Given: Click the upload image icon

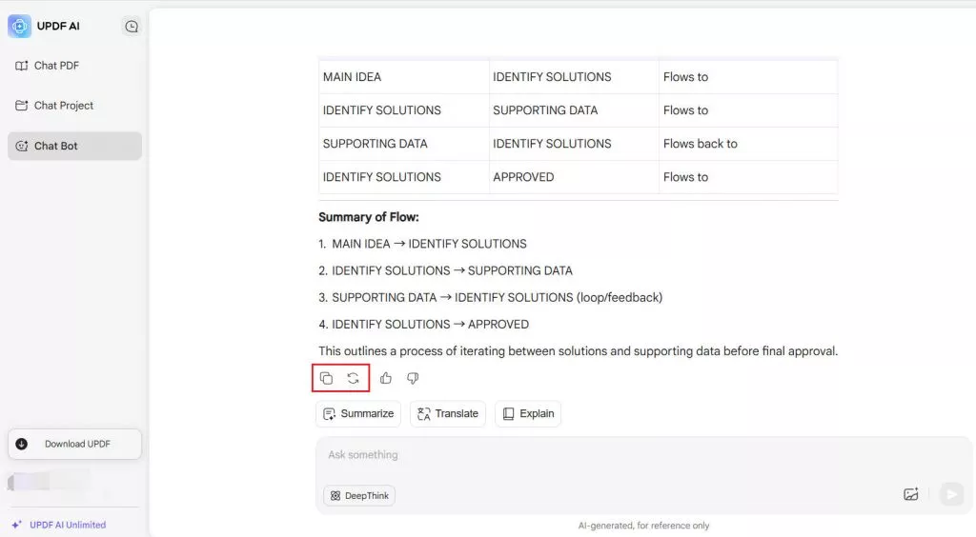Looking at the screenshot, I should (911, 494).
